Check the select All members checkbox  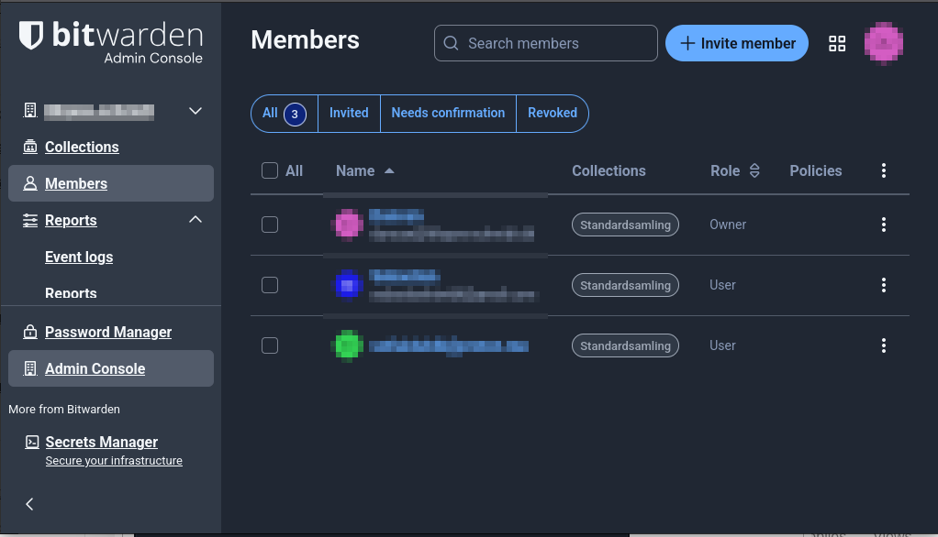(x=270, y=170)
